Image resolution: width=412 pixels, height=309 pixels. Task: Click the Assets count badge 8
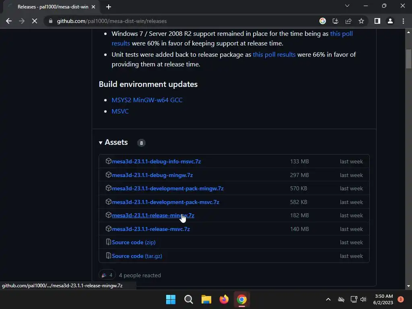click(141, 143)
